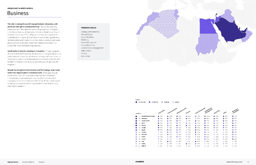This screenshot has width=256, height=165.
Task: Click the Competitive legend circle icon
Action: [149, 102]
